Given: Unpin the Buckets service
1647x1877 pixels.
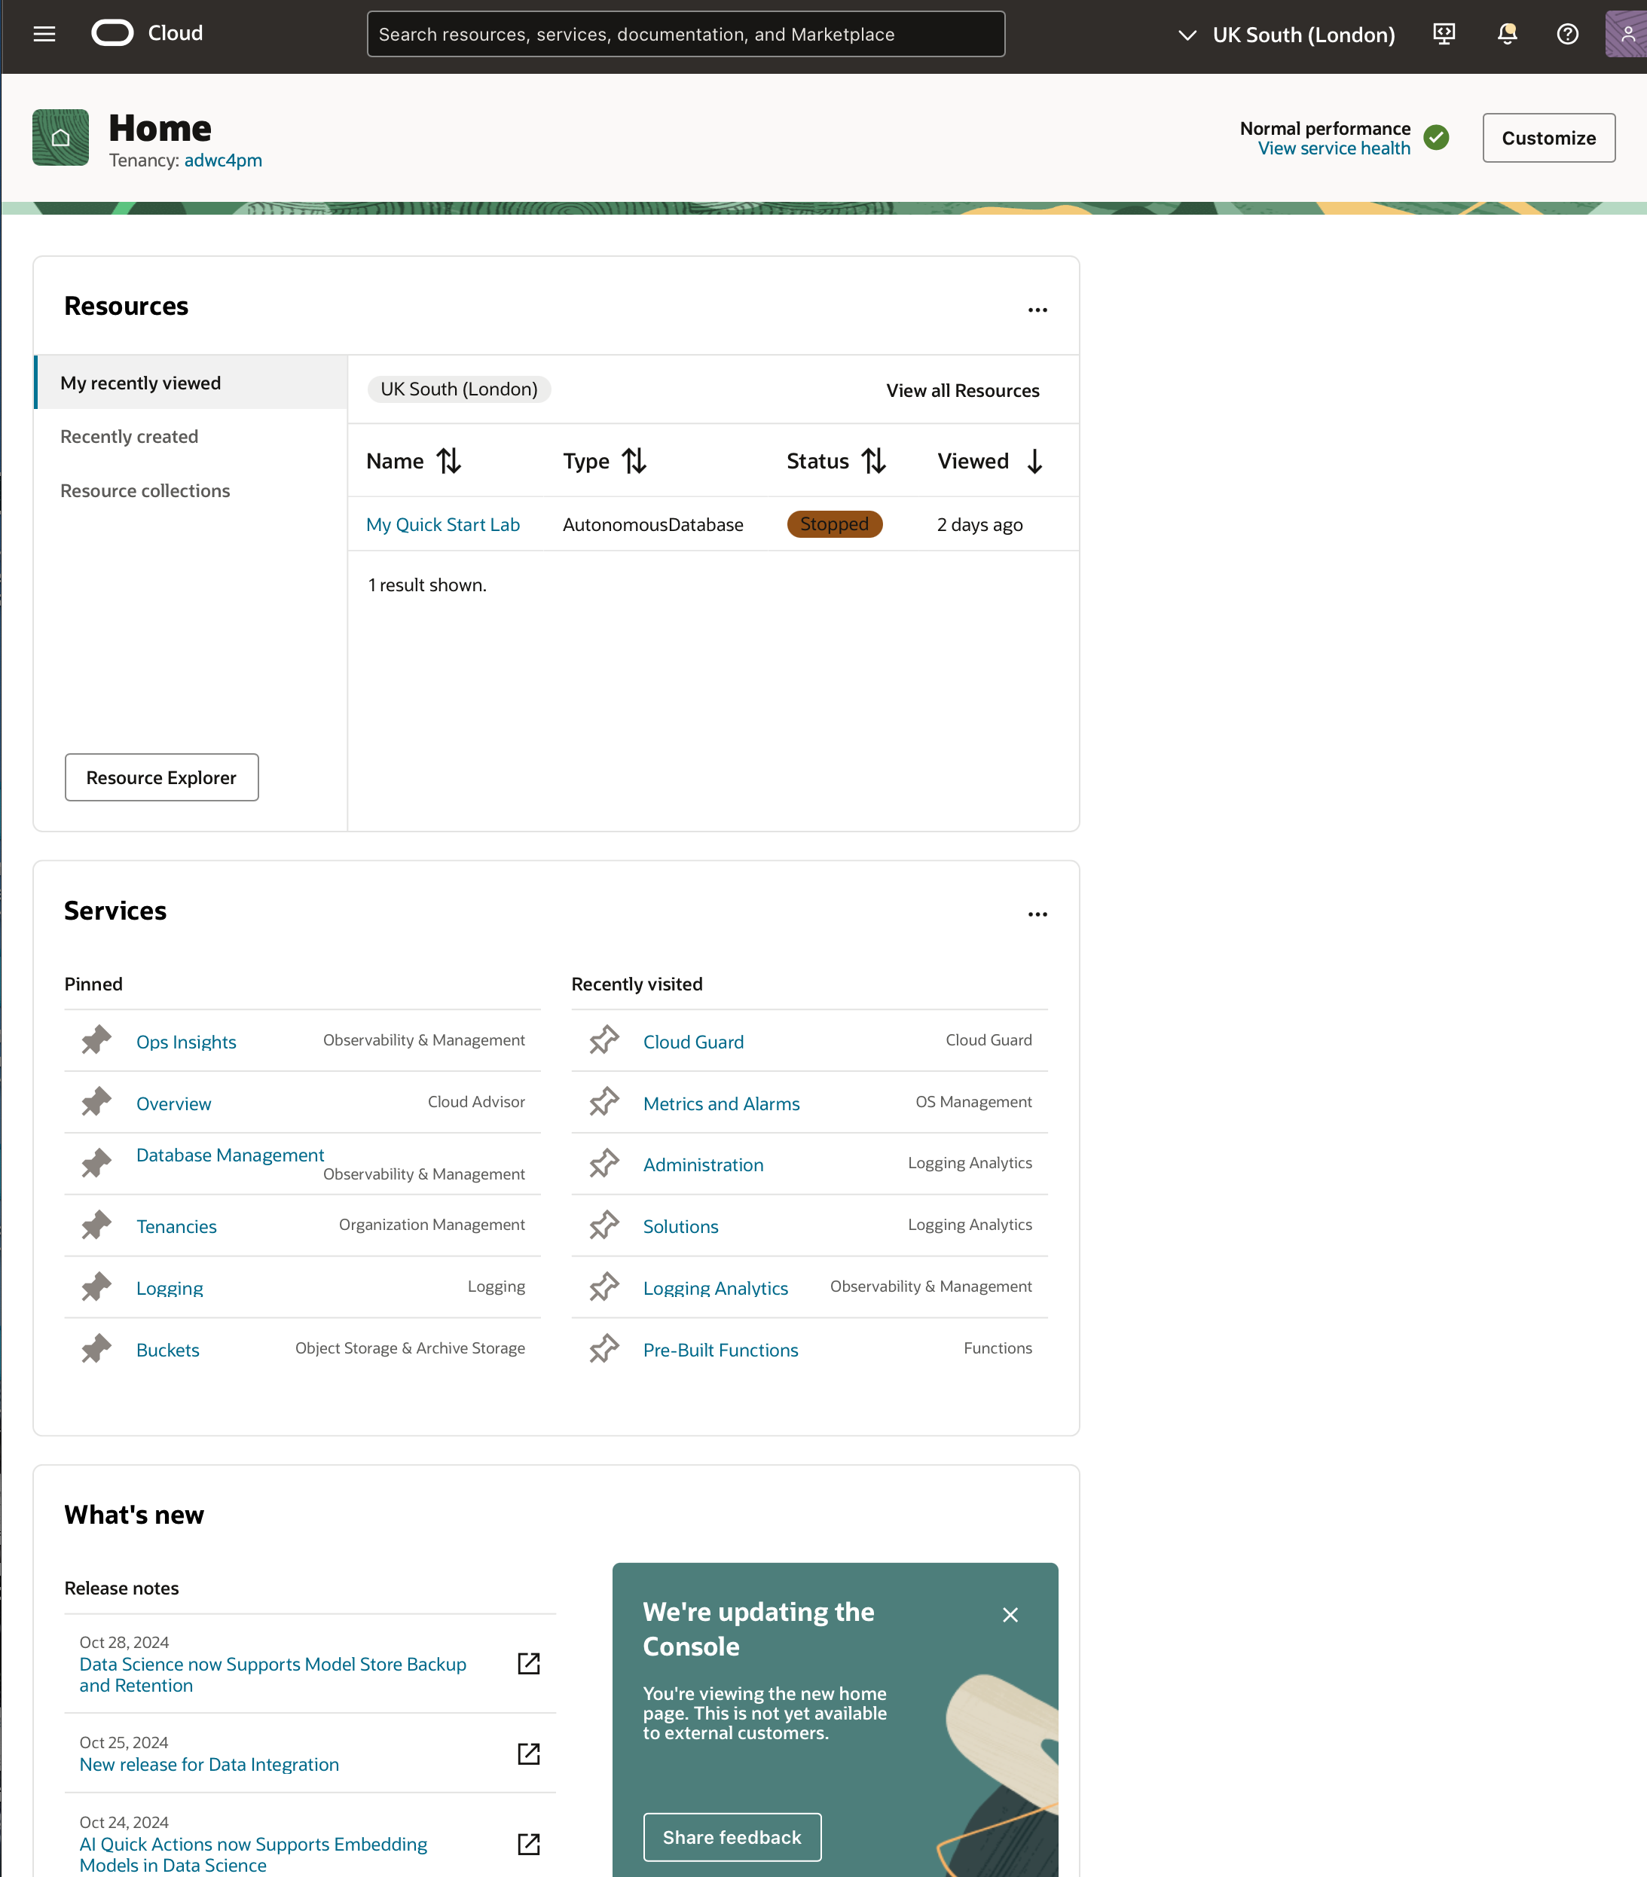Looking at the screenshot, I should (x=96, y=1347).
